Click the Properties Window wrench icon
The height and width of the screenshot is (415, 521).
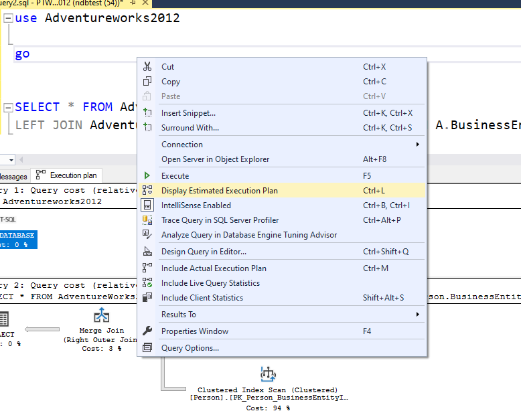147,331
